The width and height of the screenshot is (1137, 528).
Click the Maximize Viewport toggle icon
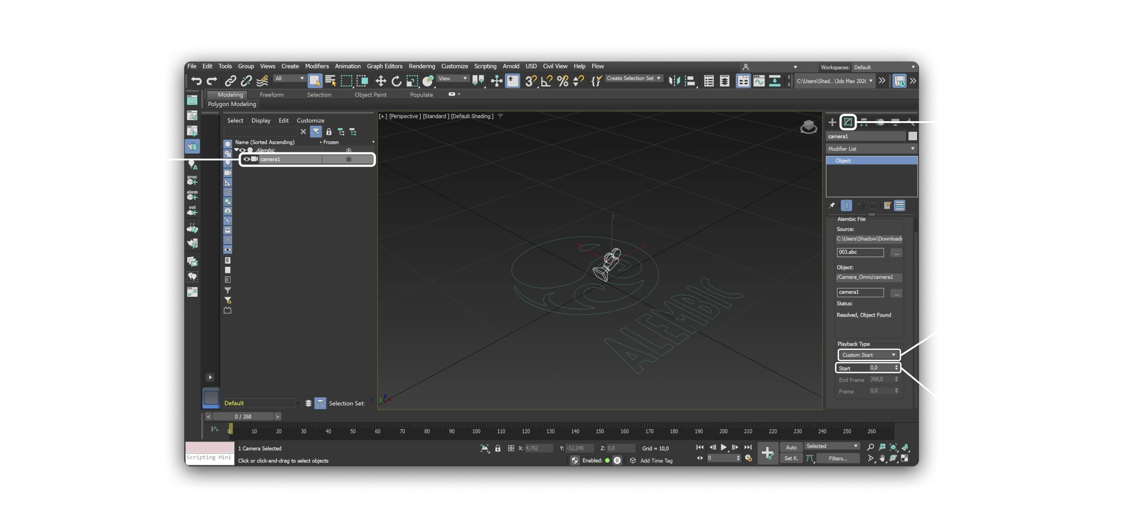pos(905,458)
